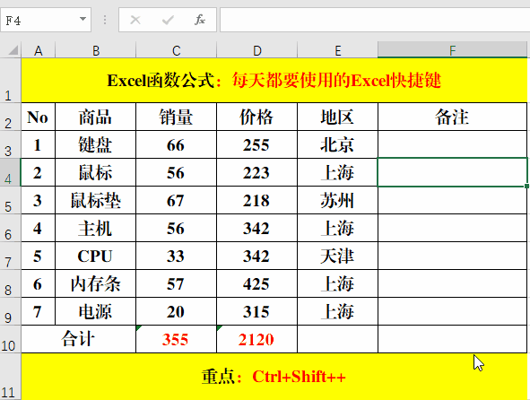Screen dimensions: 530x400
Task: Select row 7 header
Action: pos(10,256)
